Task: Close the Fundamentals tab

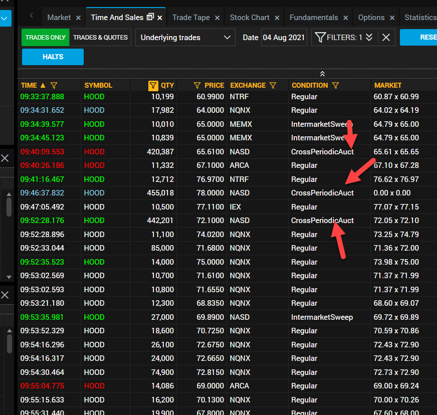Action: pos(346,18)
